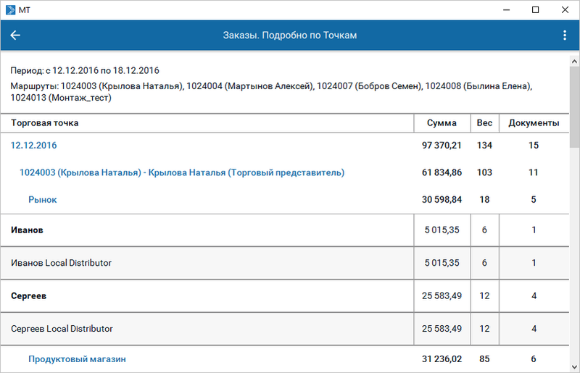The image size is (580, 373).
Task: Click the Документы column header
Action: [534, 123]
